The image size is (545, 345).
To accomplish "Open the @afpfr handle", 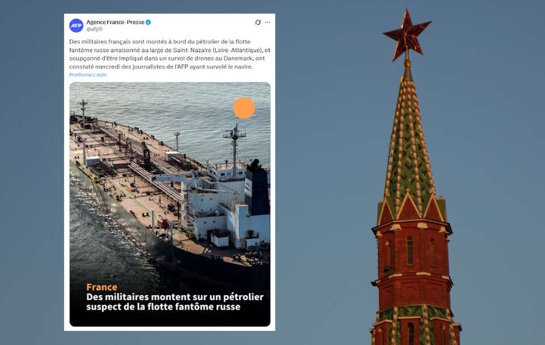I will (x=95, y=29).
